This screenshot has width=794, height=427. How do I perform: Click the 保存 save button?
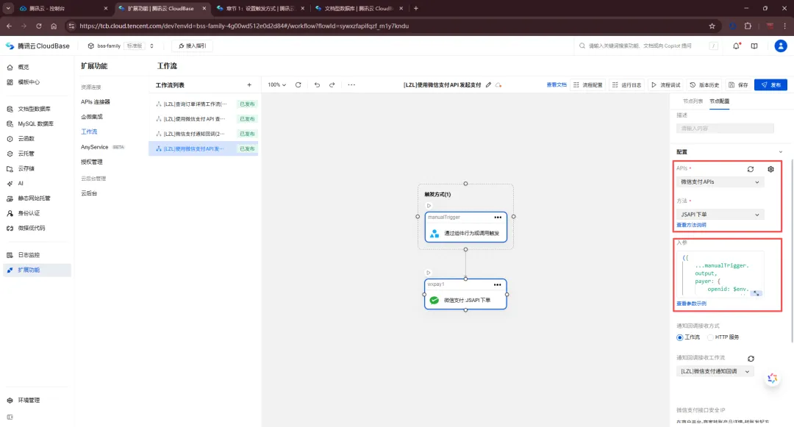click(738, 85)
